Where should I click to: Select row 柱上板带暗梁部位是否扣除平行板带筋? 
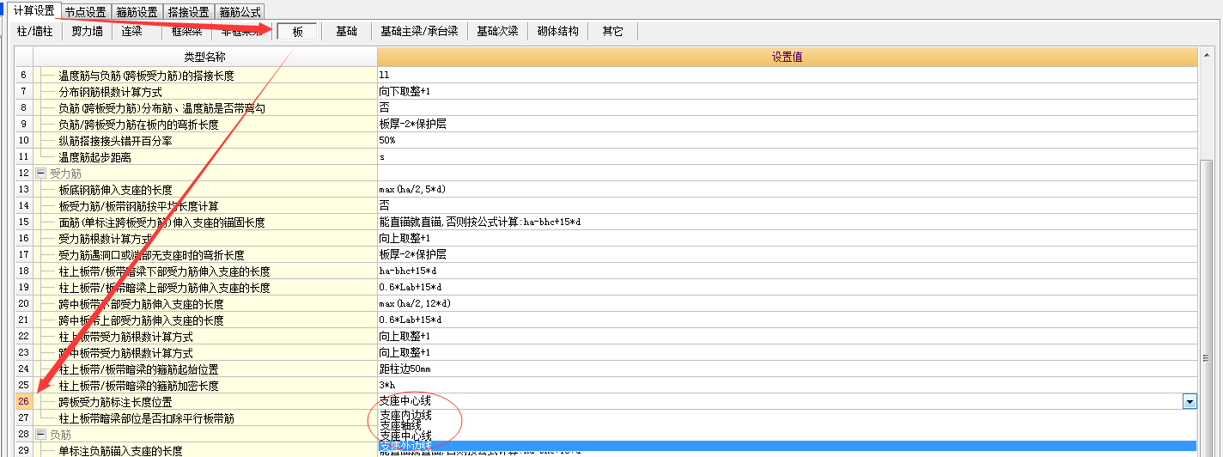coord(146,418)
